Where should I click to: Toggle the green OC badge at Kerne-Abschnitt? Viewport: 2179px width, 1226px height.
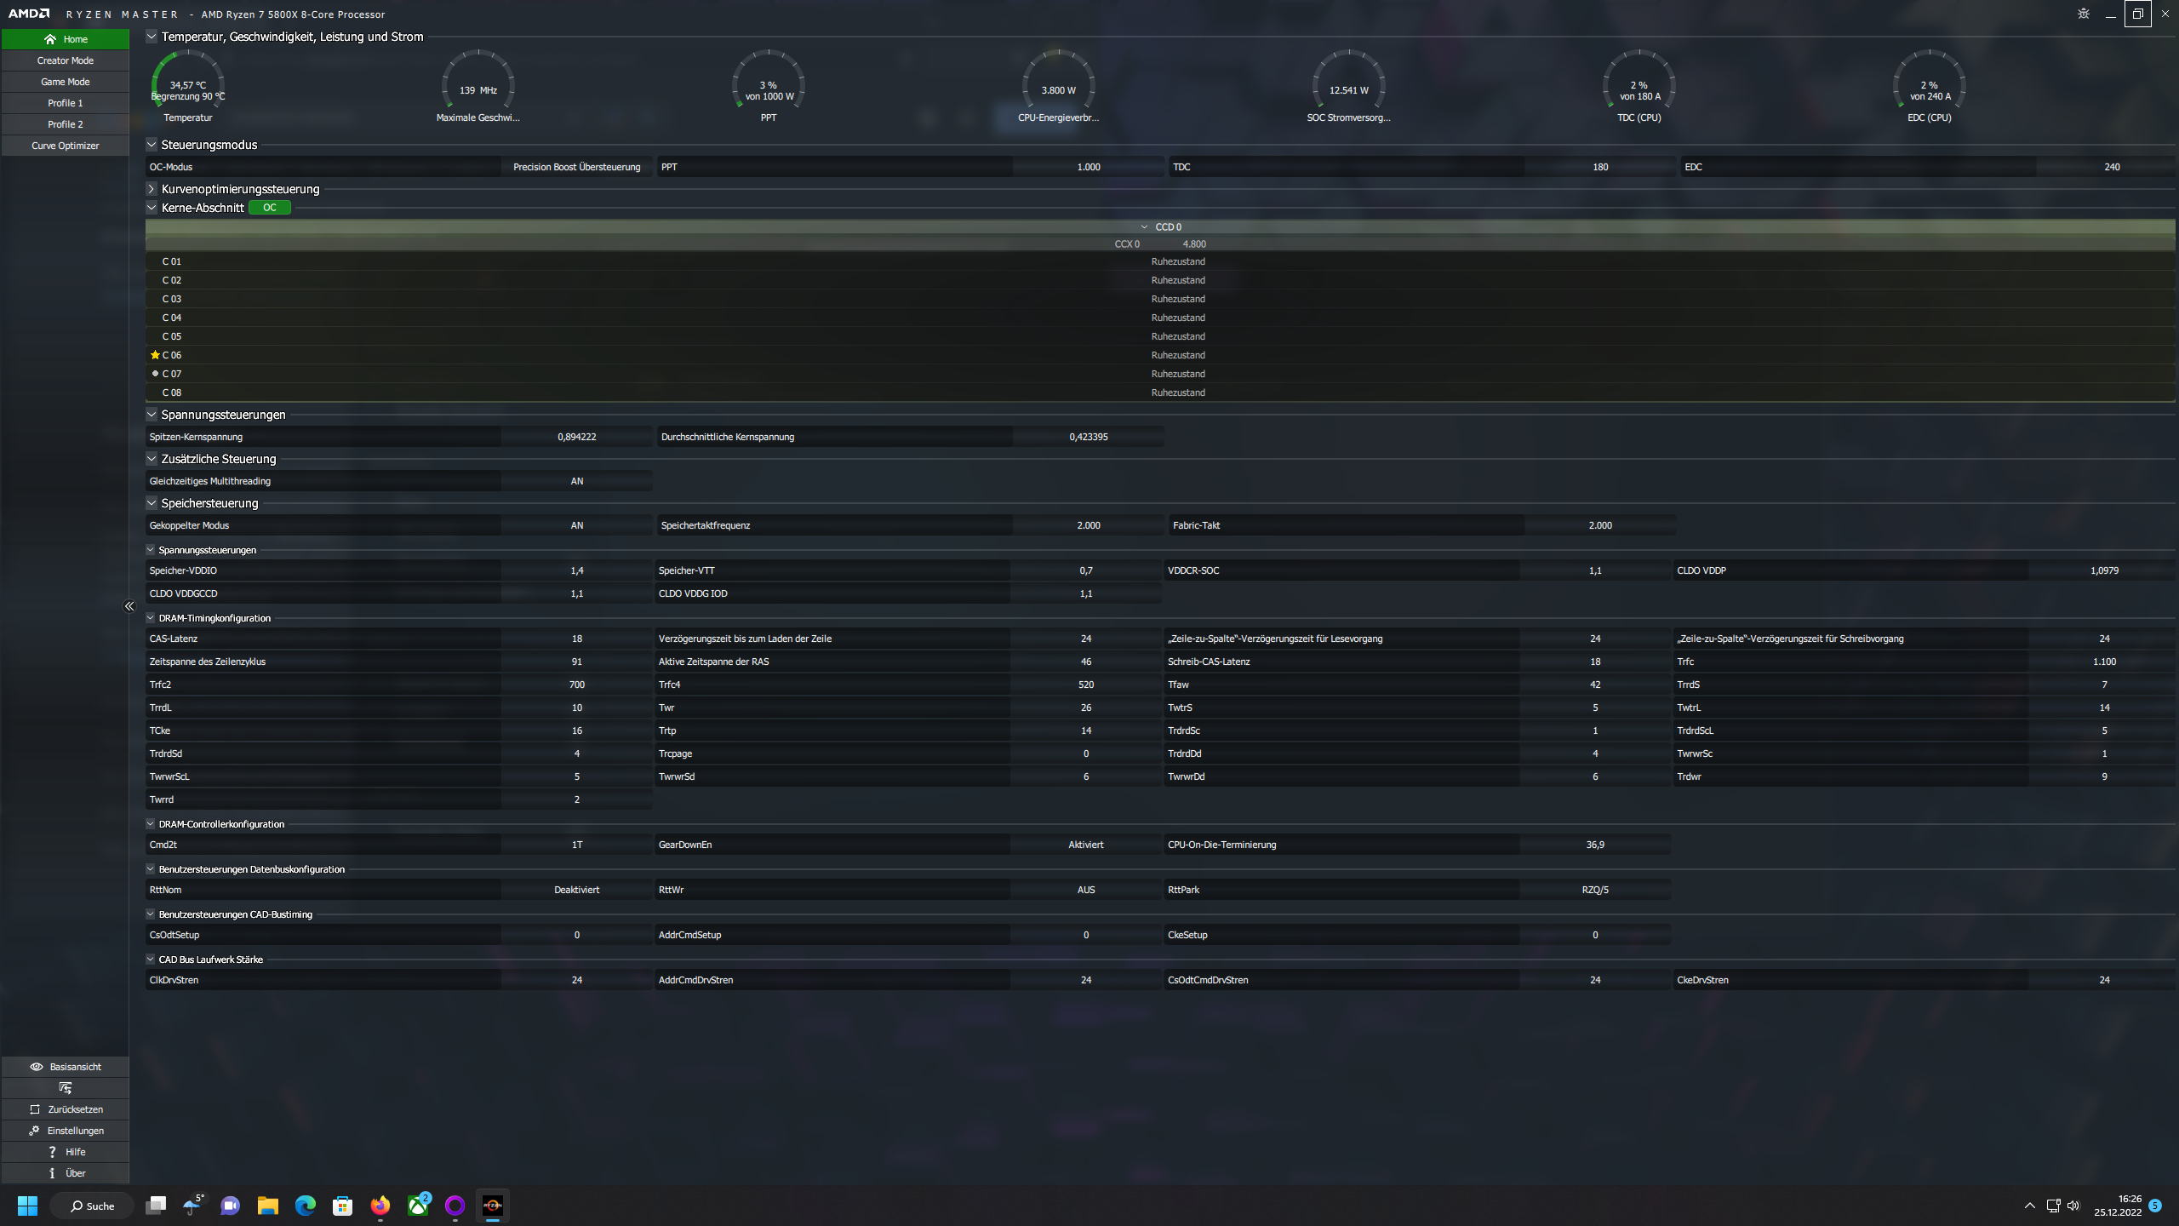(x=269, y=208)
